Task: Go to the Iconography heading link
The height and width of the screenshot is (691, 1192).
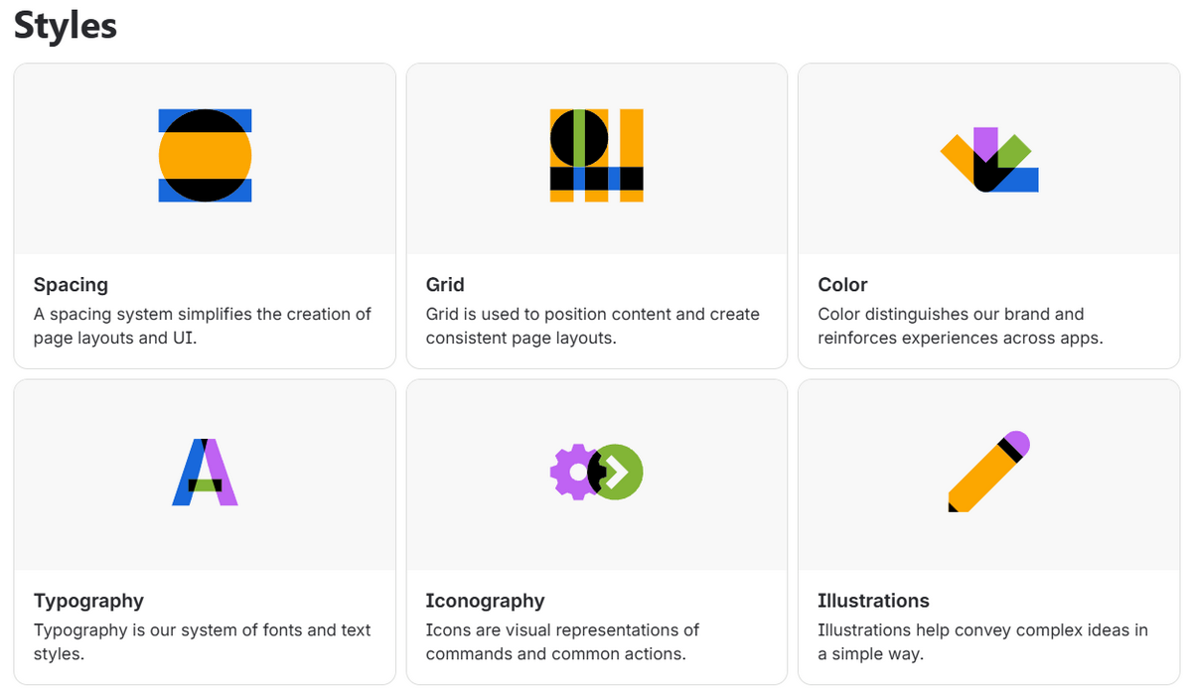Action: (485, 601)
